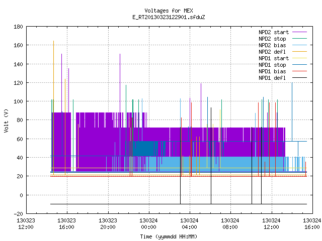Click the 80 y-axis tick label

click(x=20, y=120)
